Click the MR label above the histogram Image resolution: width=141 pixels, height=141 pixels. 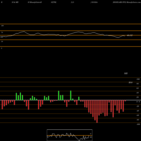[126, 73]
